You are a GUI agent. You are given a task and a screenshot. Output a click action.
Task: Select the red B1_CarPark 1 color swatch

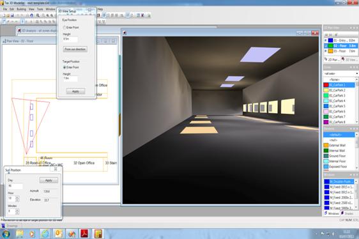326,85
